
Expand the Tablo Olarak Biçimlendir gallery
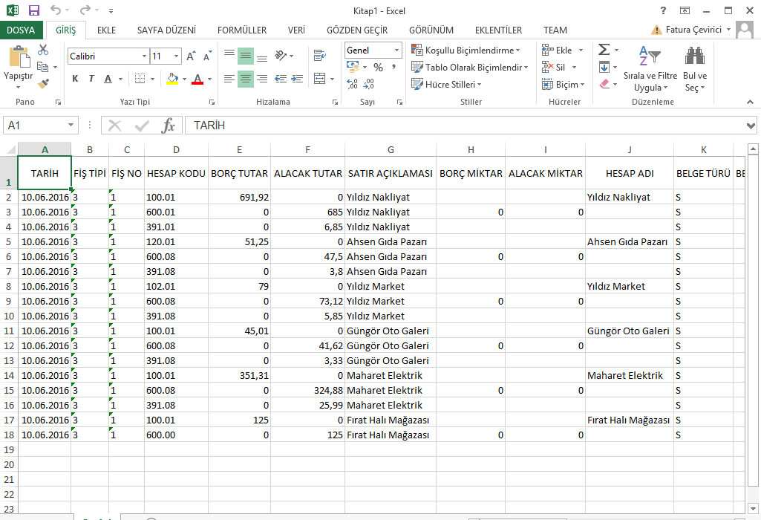[470, 67]
